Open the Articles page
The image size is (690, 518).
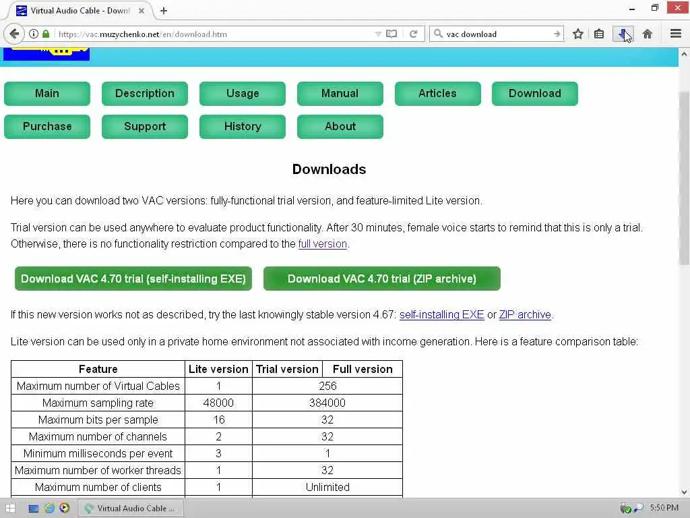click(x=438, y=93)
